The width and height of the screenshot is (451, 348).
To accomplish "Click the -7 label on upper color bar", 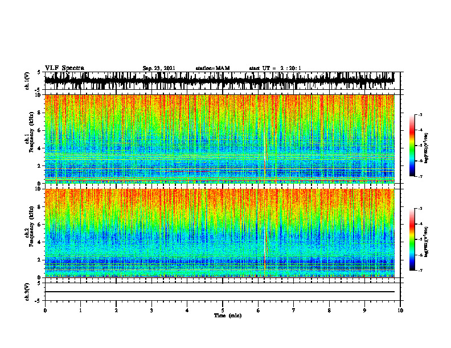I will 420,176.
